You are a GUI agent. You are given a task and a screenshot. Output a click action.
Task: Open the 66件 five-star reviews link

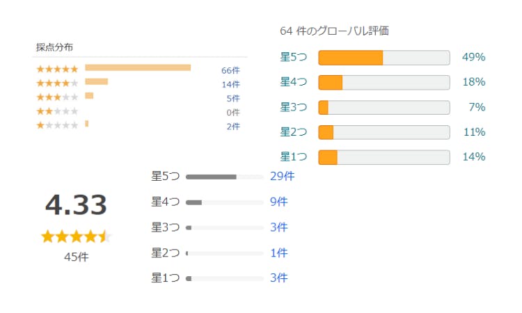230,70
